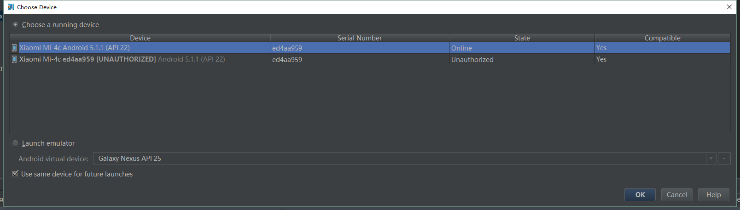
Task: Click serial 'ed4aa959' in the Unauthorized row
Action: click(287, 60)
